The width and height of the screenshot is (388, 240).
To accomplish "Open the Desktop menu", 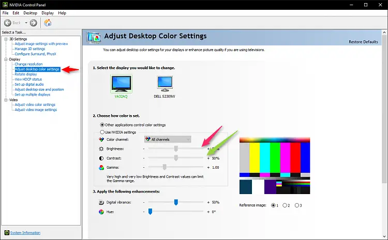I will [30, 13].
